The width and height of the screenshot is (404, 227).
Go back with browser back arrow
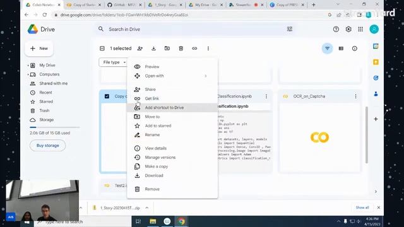point(27,15)
